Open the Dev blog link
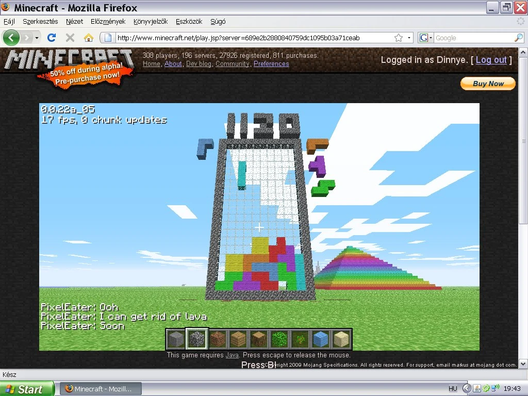Image resolution: width=528 pixels, height=396 pixels. point(199,63)
